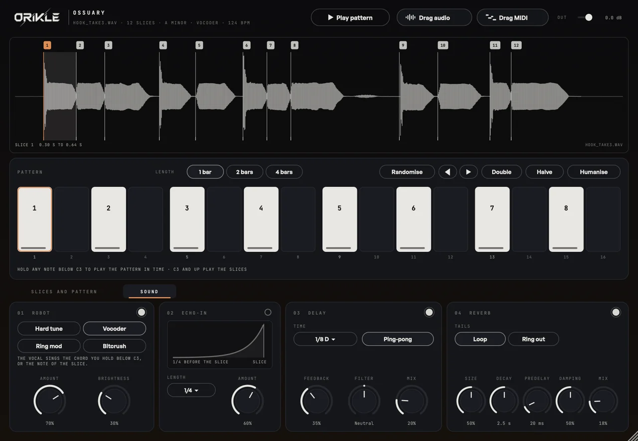Image resolution: width=638 pixels, height=441 pixels.
Task: Select slice marker 9 on waveform
Action: 403,45
